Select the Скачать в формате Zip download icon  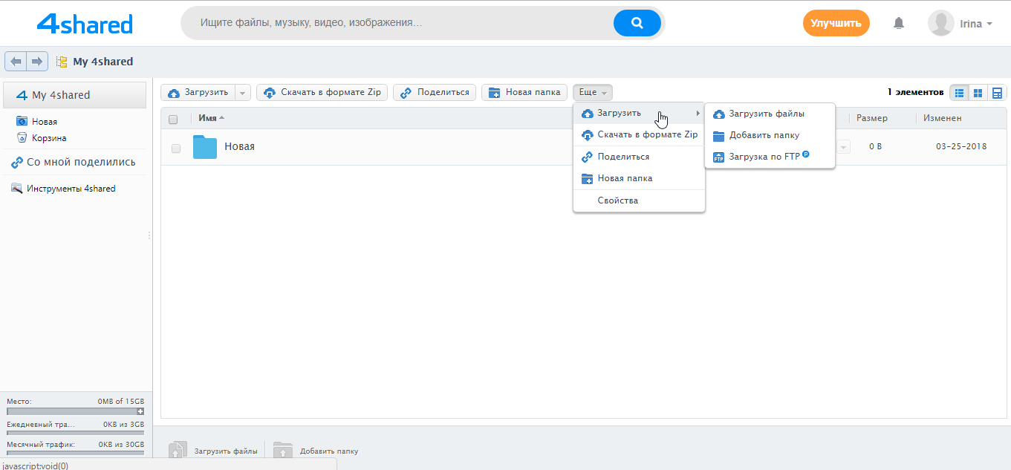pyautogui.click(x=268, y=92)
